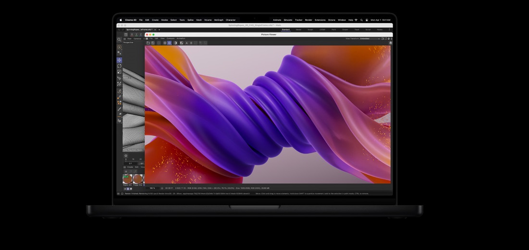Click the Open folder icon in Picture Viewer
This screenshot has width=529, height=250.
click(148, 43)
